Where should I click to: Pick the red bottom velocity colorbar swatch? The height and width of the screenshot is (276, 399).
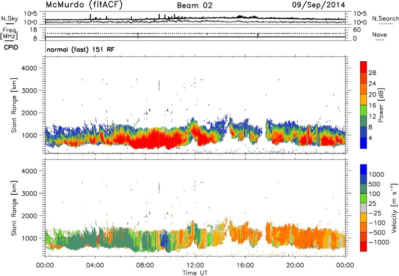point(364,247)
